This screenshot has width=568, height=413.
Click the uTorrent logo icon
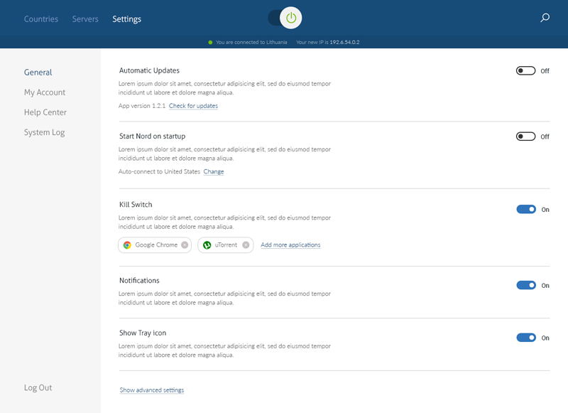[x=207, y=245]
